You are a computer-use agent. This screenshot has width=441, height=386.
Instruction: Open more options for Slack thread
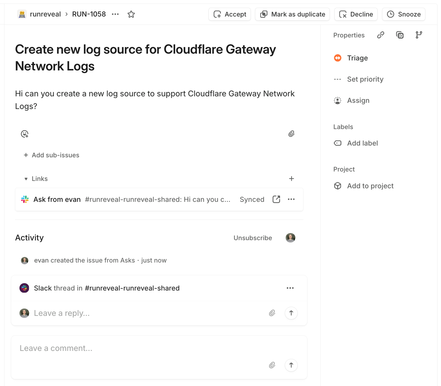pos(290,288)
